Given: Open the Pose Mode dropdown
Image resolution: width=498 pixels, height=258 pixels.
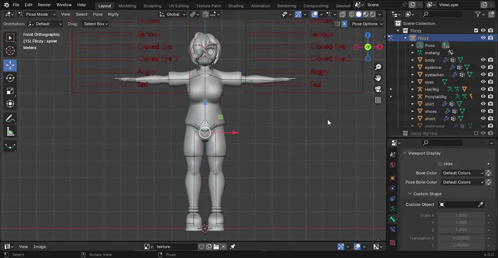Looking at the screenshot, I should click(x=37, y=14).
